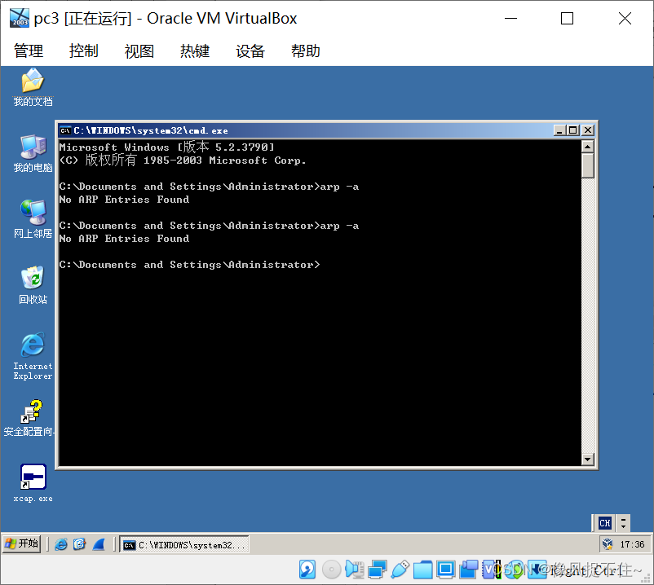Click the network adapters status icon
654x585 pixels.
coord(378,570)
